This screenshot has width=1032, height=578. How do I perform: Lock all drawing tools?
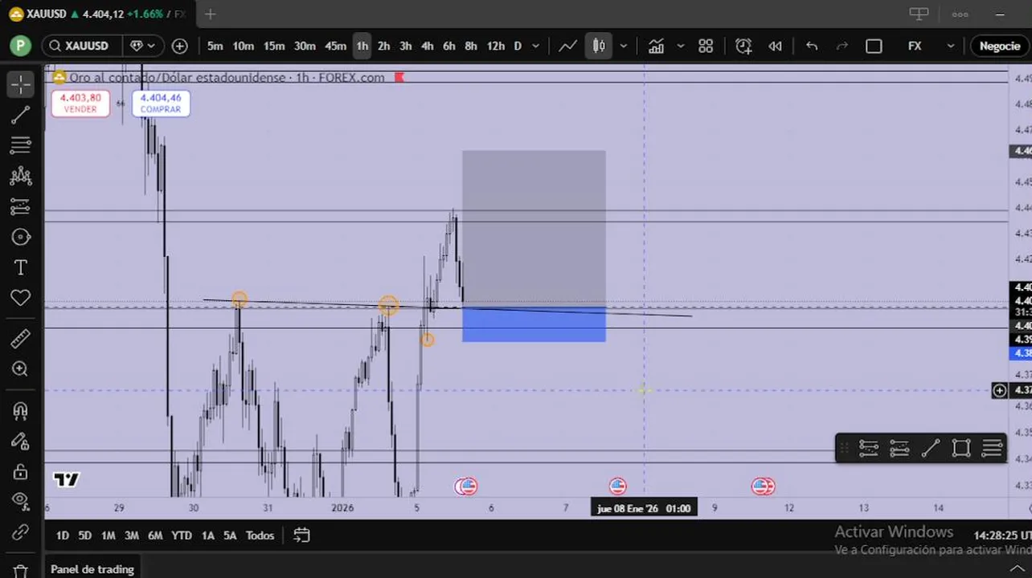click(x=20, y=471)
